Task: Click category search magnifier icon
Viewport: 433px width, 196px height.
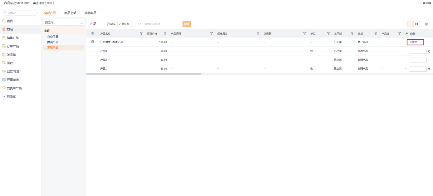Action: (81, 22)
